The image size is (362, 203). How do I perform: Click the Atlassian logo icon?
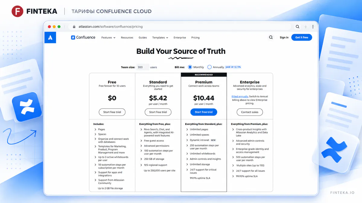50,38
